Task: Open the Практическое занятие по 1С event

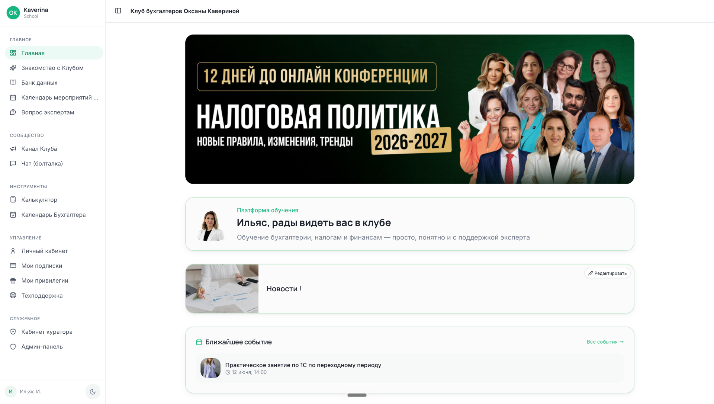Action: (409, 368)
